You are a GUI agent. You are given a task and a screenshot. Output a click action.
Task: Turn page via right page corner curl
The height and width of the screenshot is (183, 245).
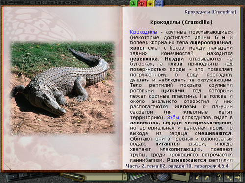click(x=236, y=165)
